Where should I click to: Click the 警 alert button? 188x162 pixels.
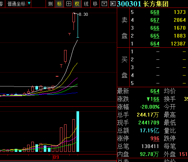(2, 4)
